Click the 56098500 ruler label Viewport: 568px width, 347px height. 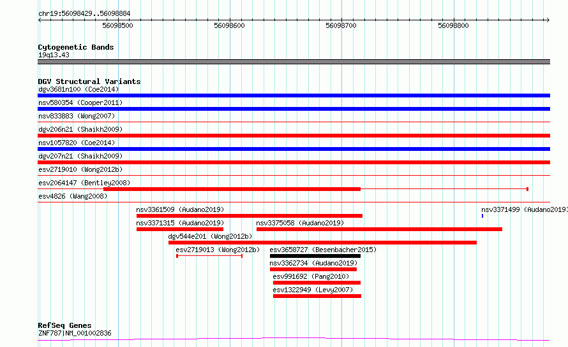[x=117, y=25]
